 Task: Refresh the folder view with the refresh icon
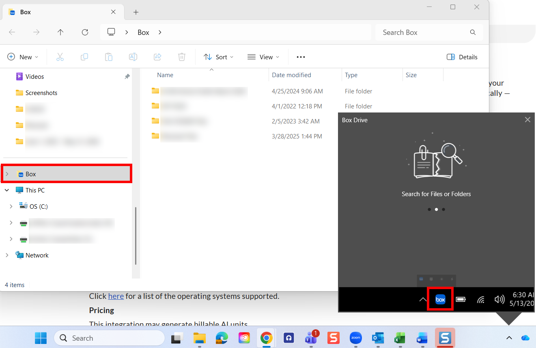85,32
